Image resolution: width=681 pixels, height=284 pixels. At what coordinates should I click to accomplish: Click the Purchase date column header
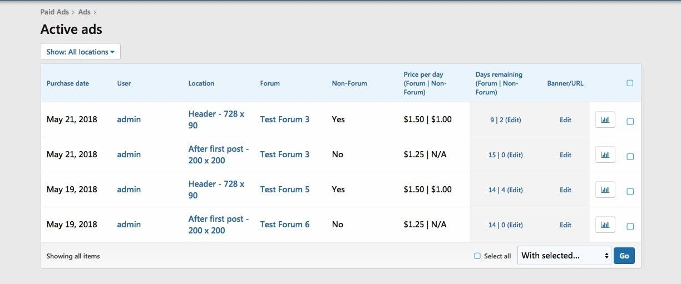(x=67, y=83)
